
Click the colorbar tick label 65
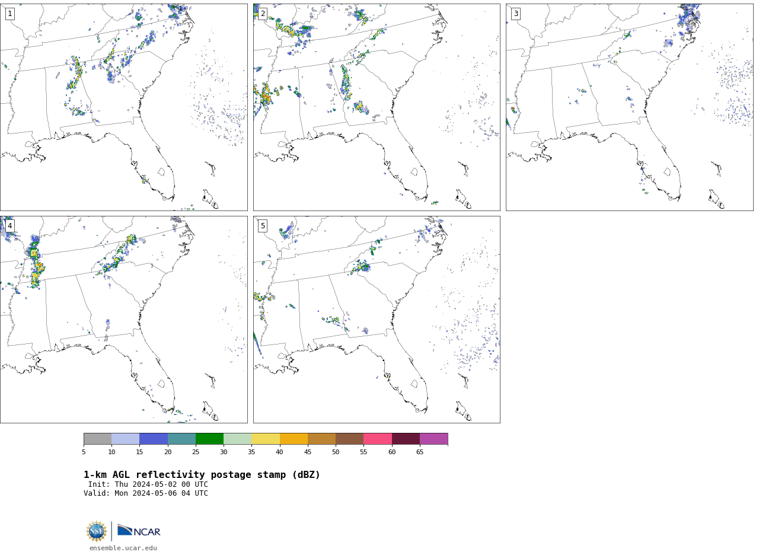[x=420, y=452]
